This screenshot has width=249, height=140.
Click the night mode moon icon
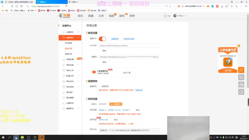(237, 6)
